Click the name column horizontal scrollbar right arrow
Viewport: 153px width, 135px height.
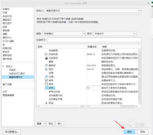[85, 106]
